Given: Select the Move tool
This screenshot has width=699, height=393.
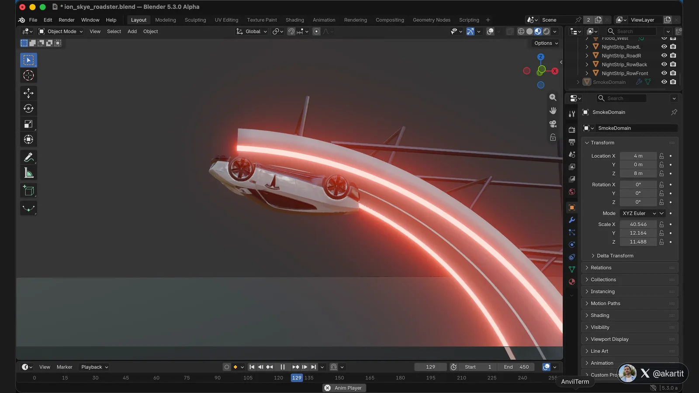Looking at the screenshot, I should 28,93.
